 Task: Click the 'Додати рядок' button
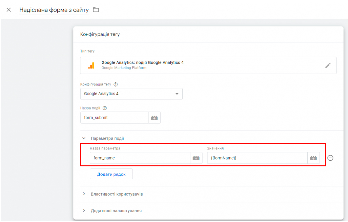tap(111, 174)
